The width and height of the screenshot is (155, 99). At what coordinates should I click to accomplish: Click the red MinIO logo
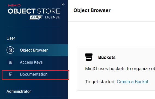tap(14, 5)
